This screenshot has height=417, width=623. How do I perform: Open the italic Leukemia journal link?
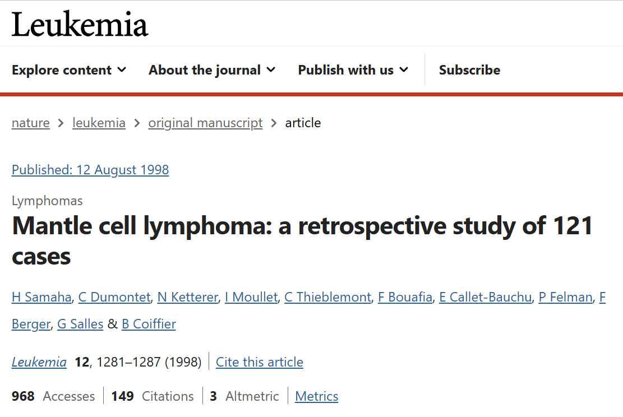39,362
